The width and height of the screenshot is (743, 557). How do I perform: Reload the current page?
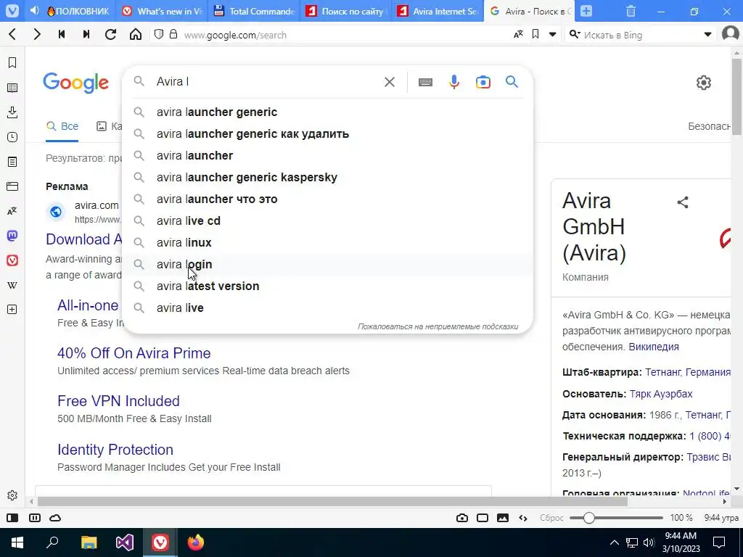(111, 34)
